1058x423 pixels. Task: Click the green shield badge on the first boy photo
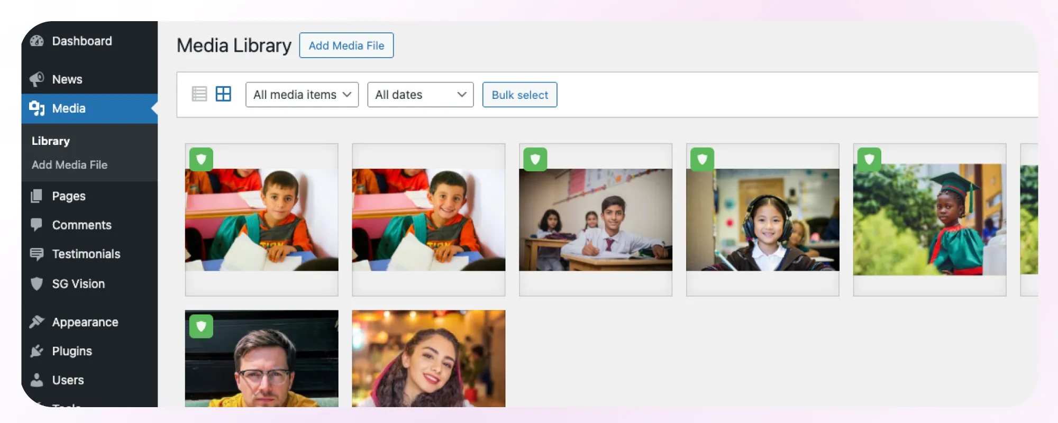click(x=201, y=159)
